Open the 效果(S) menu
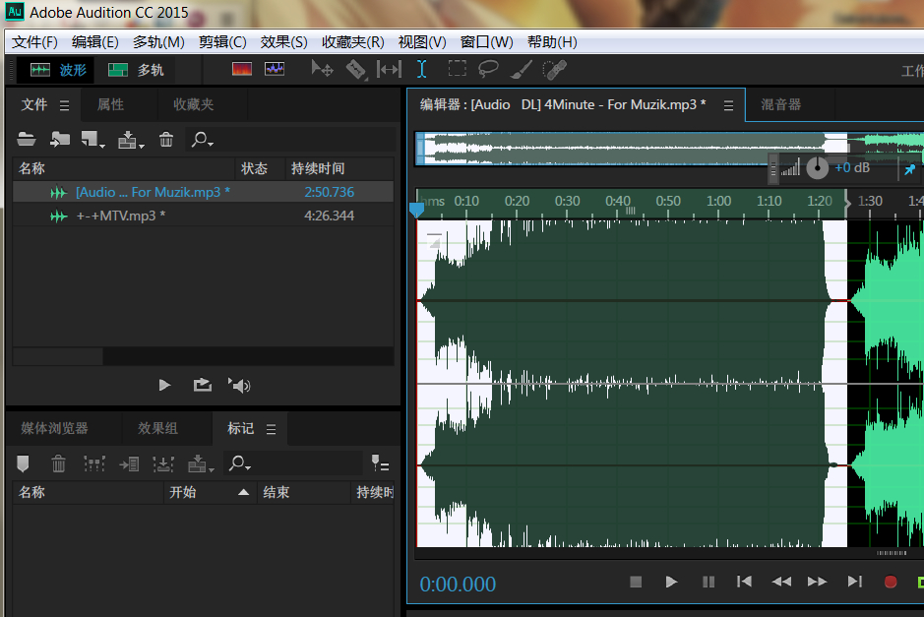This screenshot has height=617, width=924. (x=283, y=42)
